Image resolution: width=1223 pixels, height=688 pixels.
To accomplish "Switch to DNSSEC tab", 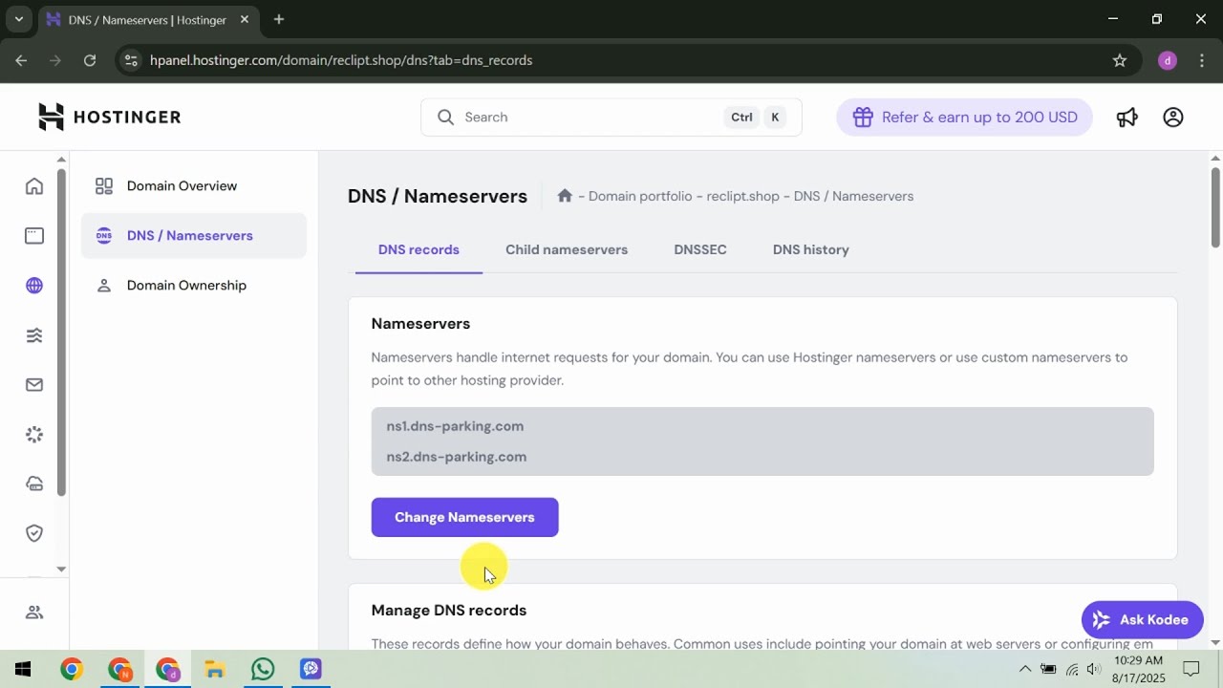I will 700,249.
